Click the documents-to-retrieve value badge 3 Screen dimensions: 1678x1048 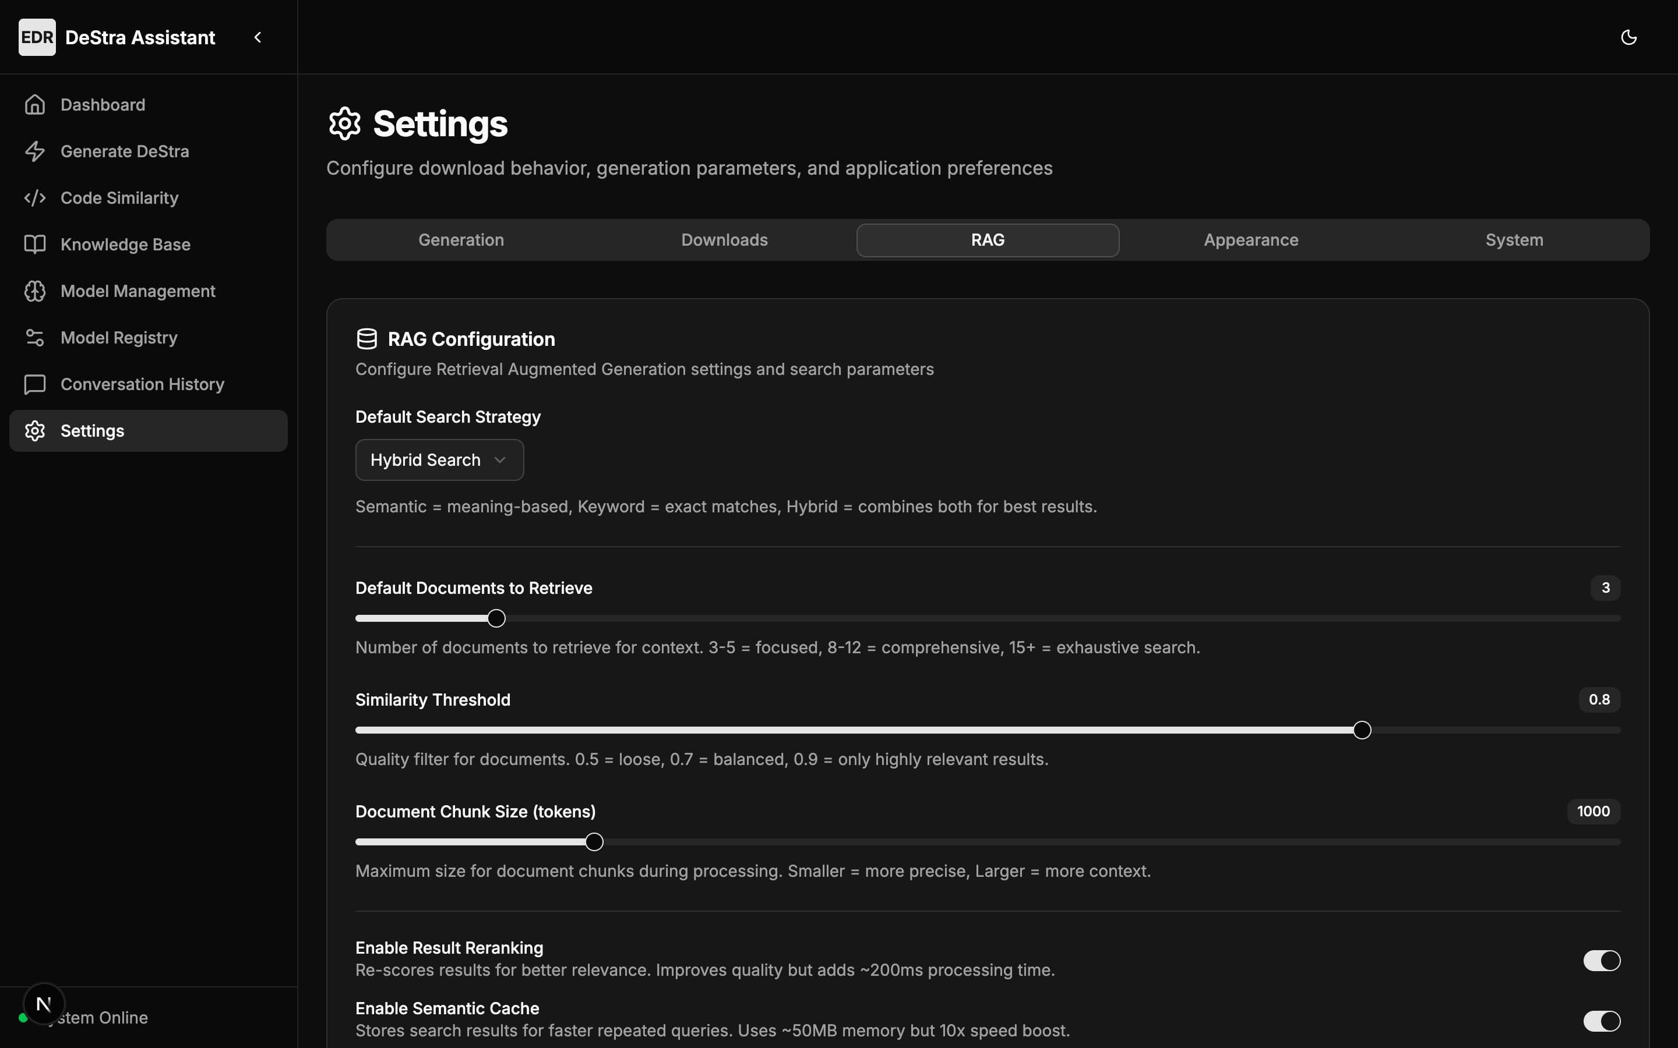pyautogui.click(x=1605, y=588)
